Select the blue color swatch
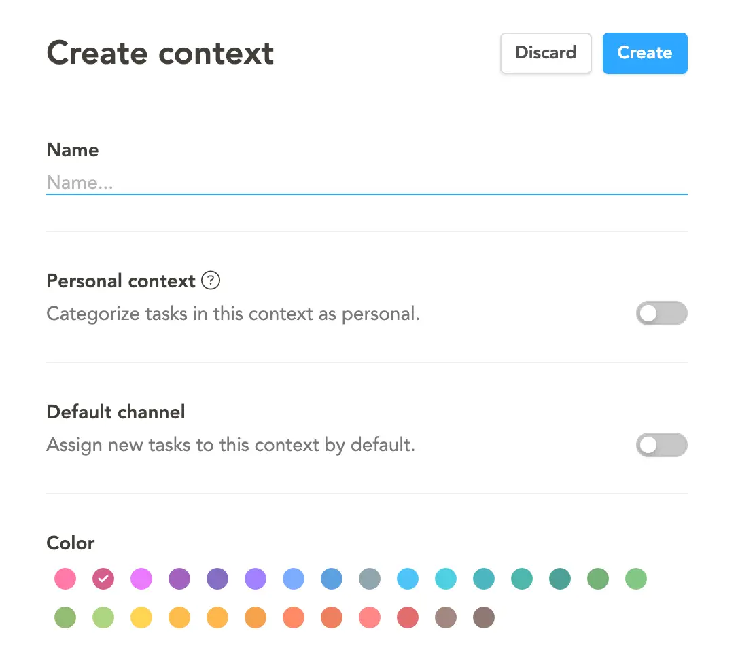The width and height of the screenshot is (738, 667). 332,579
